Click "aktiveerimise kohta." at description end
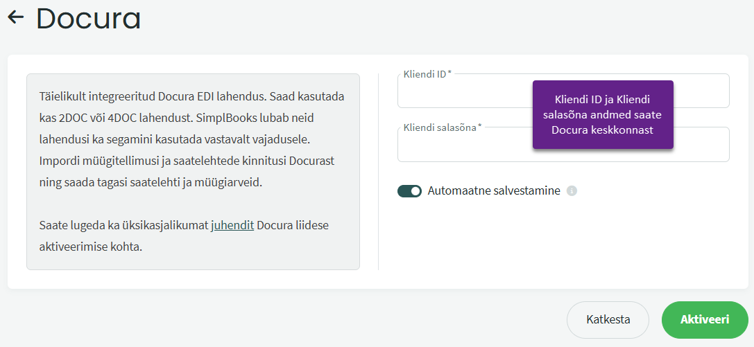This screenshot has width=754, height=347. [91, 246]
